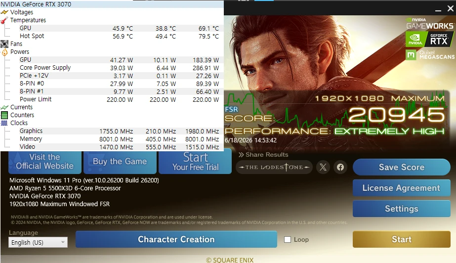
Task: Open the License Agreement
Action: click(401, 188)
